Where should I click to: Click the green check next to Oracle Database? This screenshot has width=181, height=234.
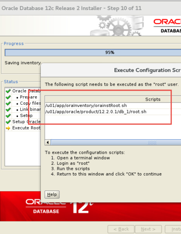point(8,91)
